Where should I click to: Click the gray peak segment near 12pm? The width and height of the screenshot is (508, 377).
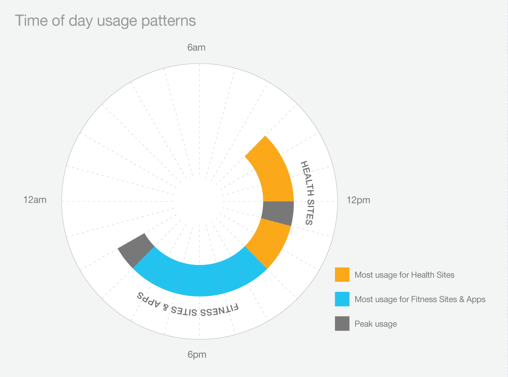278,213
